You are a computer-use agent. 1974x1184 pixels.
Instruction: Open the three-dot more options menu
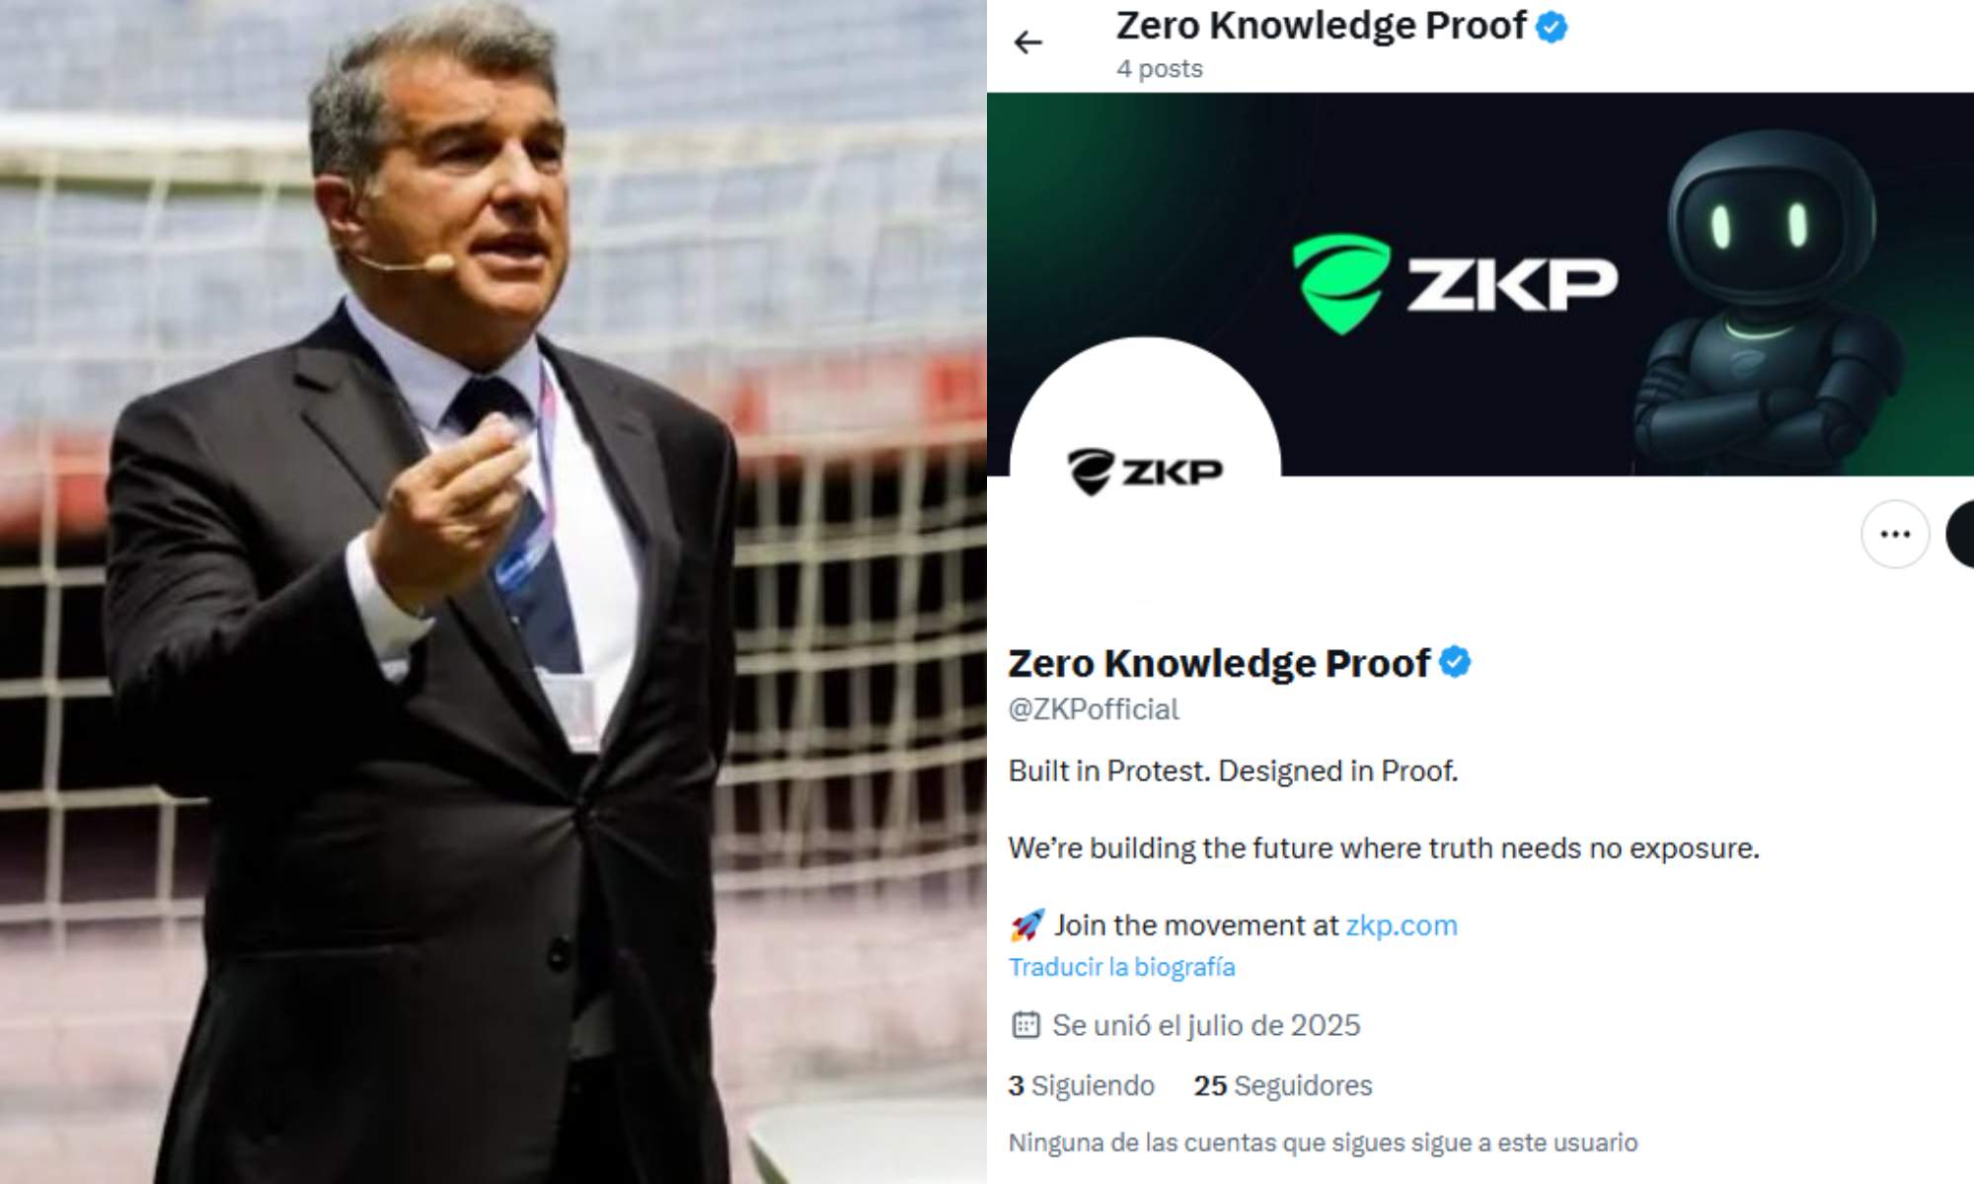1895,534
